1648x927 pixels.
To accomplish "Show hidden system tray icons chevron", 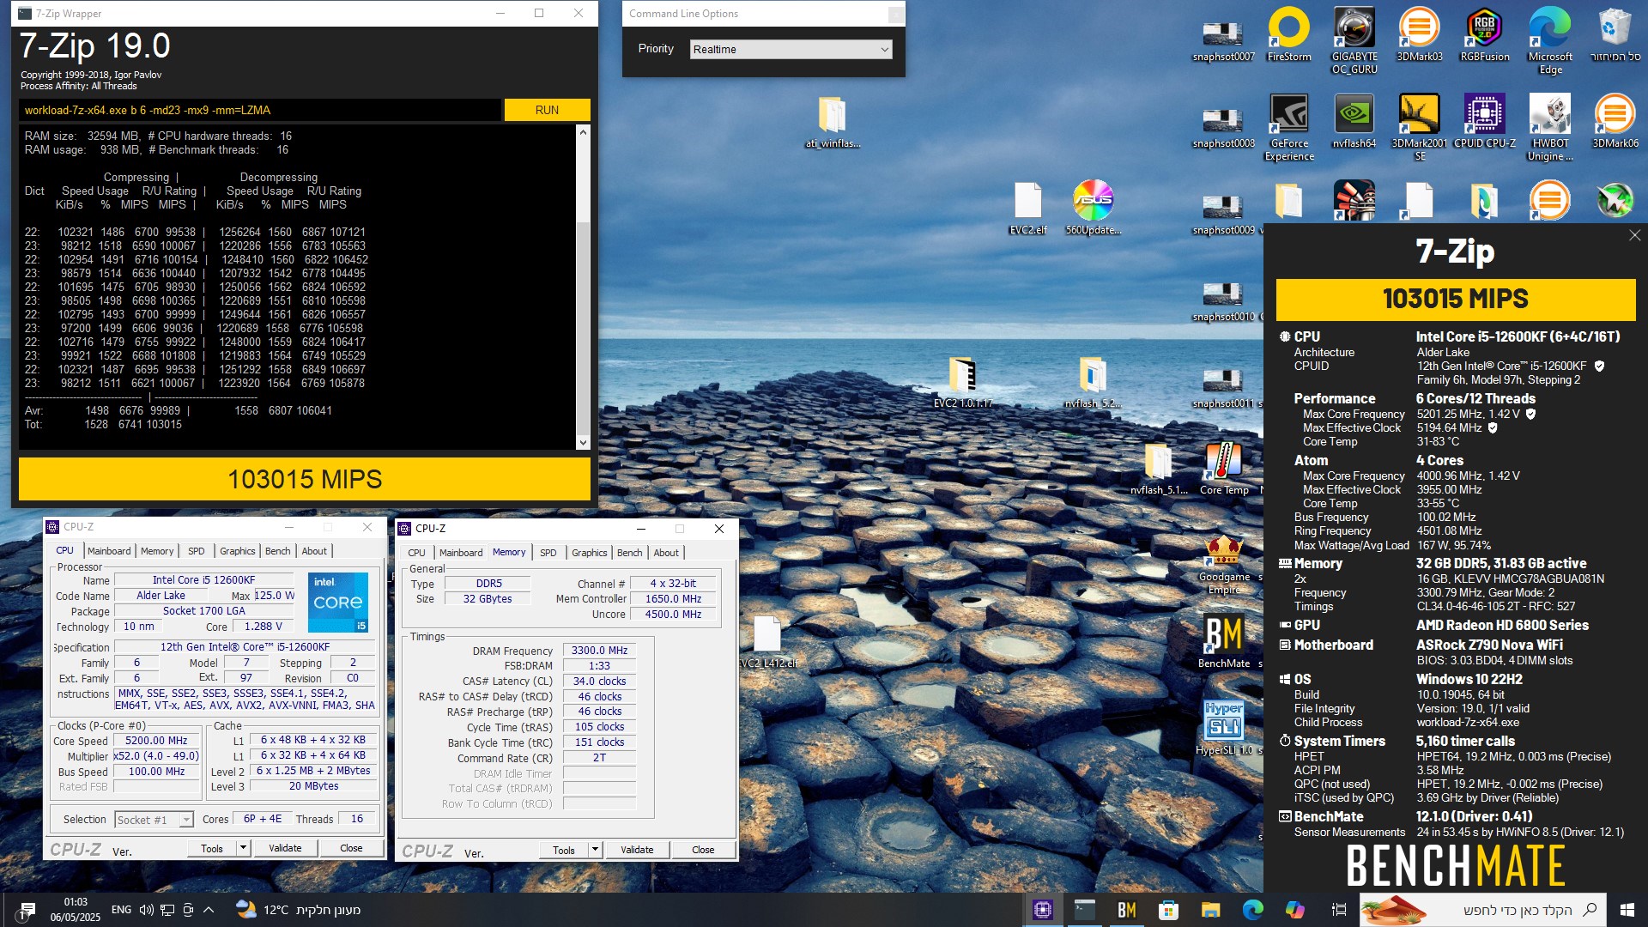I will pos(209,909).
